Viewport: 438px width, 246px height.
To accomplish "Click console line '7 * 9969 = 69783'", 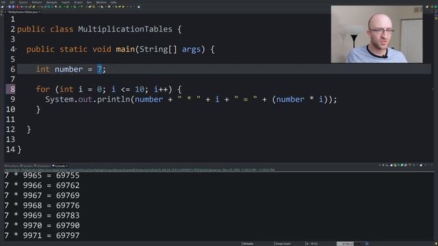I will [42, 216].
